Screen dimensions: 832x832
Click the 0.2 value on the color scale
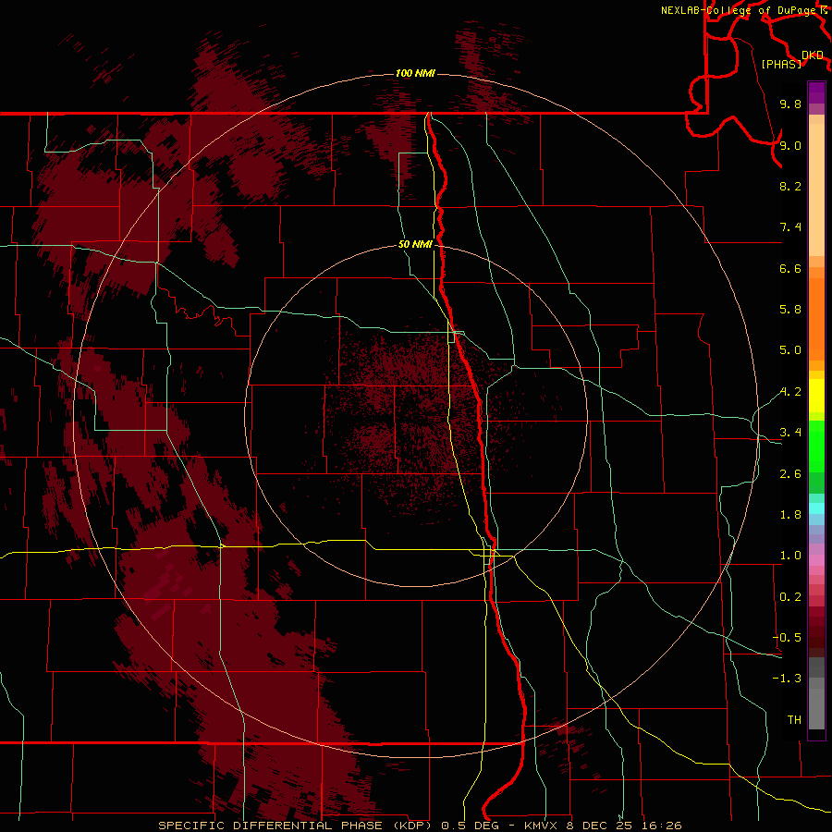[x=790, y=597]
